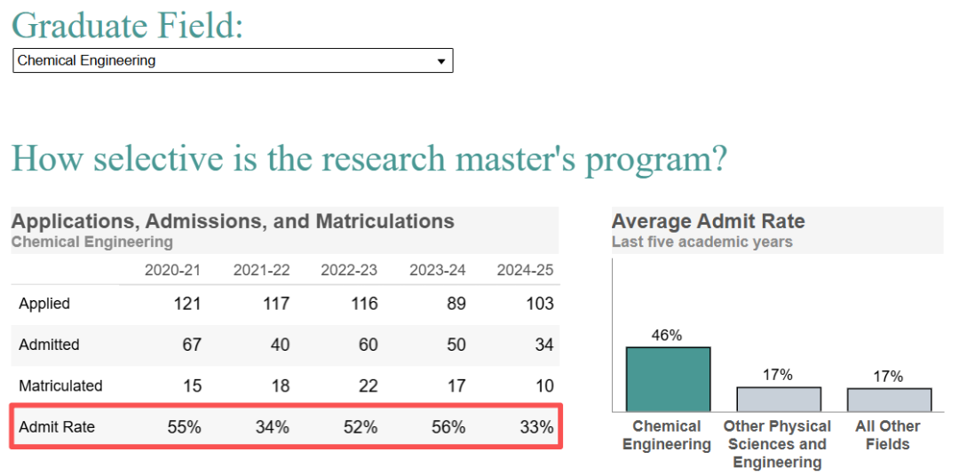Viewport: 959px width, 476px height.
Task: Click the Average Admit Rate chart title
Action: click(708, 222)
